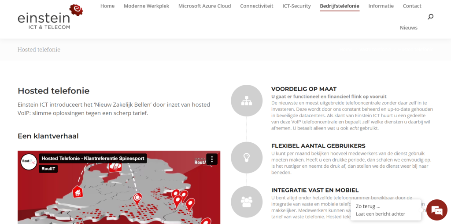Viewport: 451px width, 224px height.
Task: Open the search magnifier icon
Action: pyautogui.click(x=430, y=17)
